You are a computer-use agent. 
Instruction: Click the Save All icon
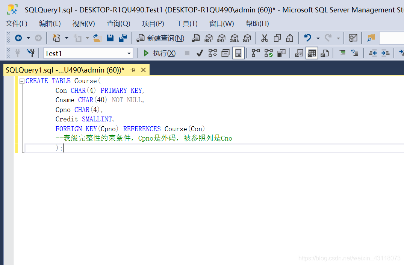tap(123, 38)
